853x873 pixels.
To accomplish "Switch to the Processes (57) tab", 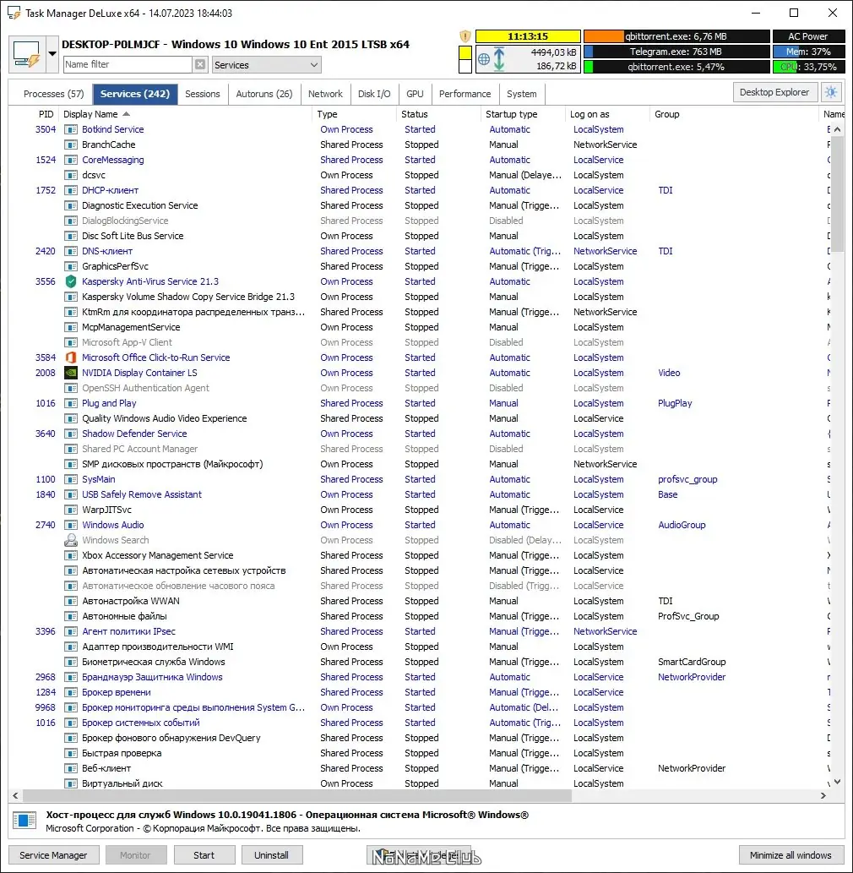I will 53,94.
